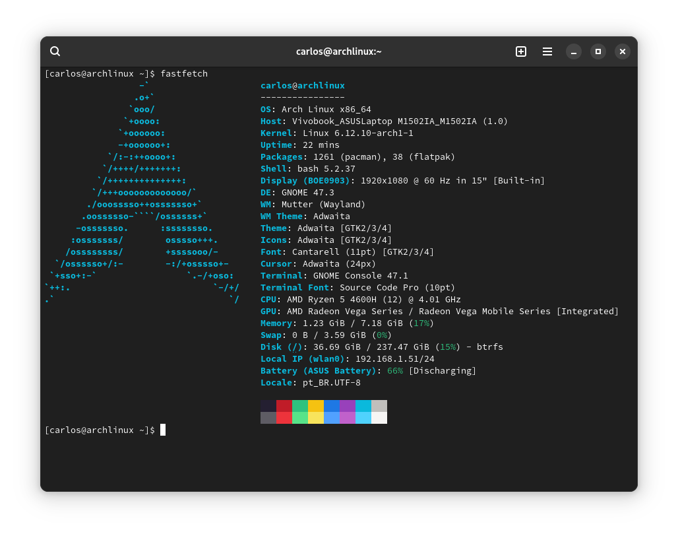The height and width of the screenshot is (536, 678).
Task: Click the typed command fastfetch
Action: tap(184, 73)
